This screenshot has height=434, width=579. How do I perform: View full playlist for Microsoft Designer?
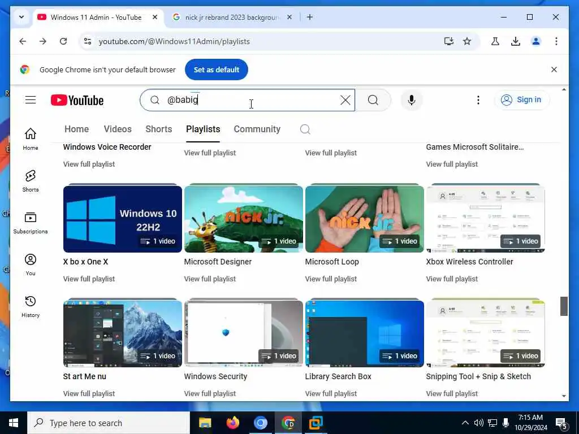point(210,279)
